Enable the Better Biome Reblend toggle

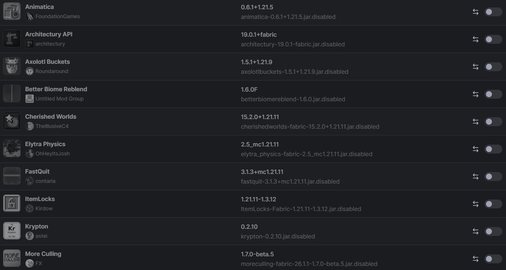click(493, 94)
